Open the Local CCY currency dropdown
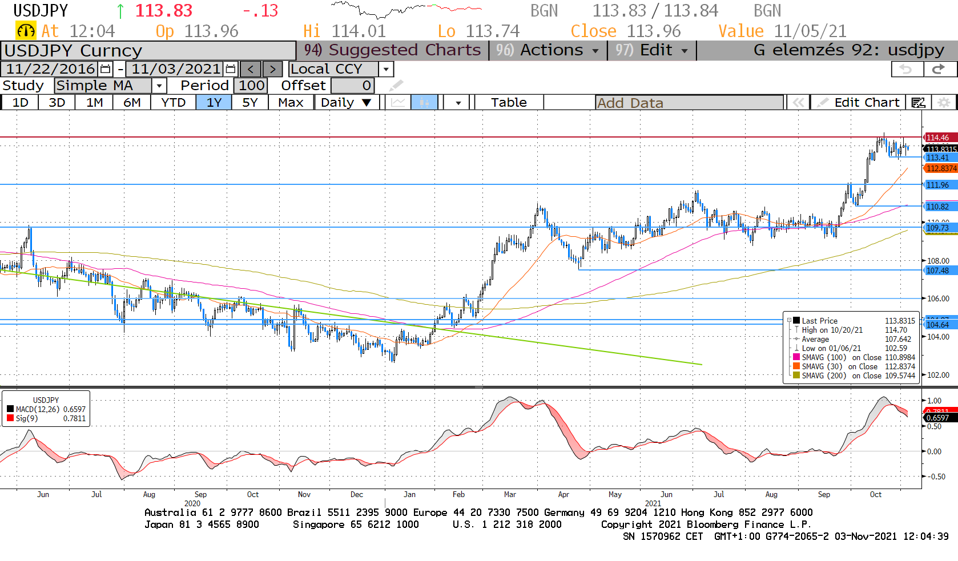958x561 pixels. (387, 69)
